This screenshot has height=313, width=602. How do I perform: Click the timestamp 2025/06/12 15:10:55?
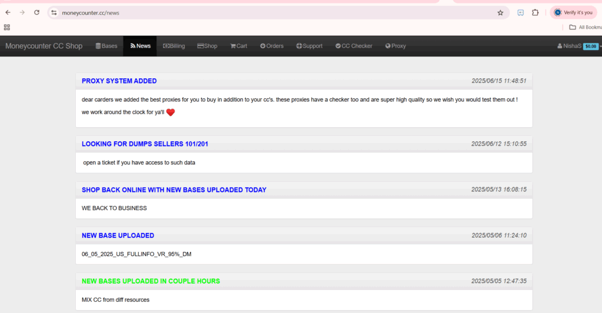(499, 144)
